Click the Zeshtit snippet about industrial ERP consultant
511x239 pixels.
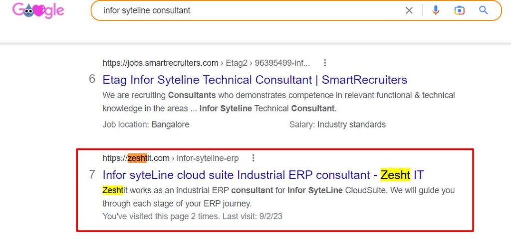(x=278, y=197)
